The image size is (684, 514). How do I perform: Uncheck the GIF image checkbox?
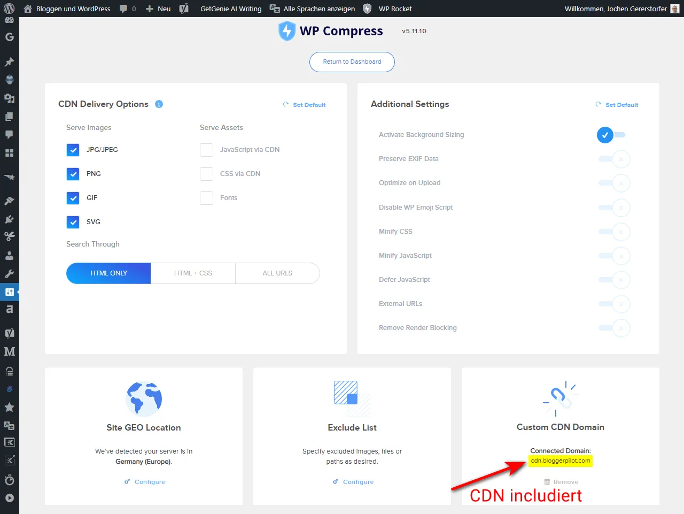point(73,198)
